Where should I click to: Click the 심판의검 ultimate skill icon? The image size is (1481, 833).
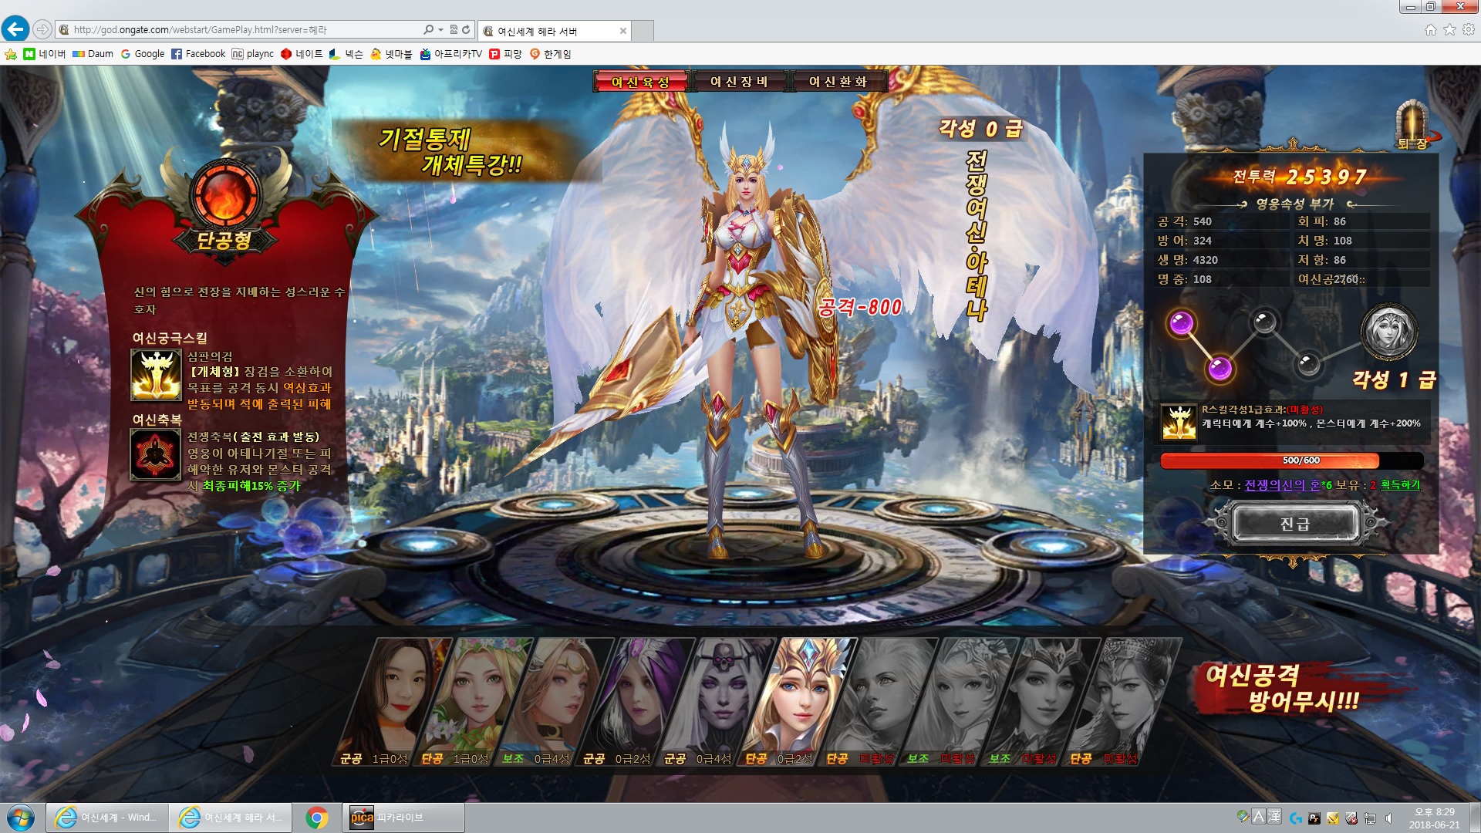click(x=156, y=375)
